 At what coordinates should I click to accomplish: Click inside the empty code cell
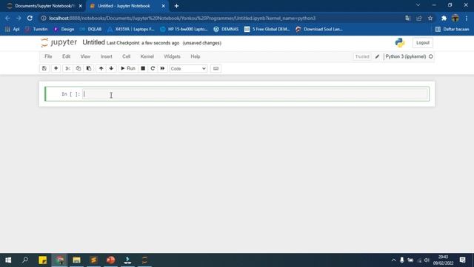click(x=256, y=94)
